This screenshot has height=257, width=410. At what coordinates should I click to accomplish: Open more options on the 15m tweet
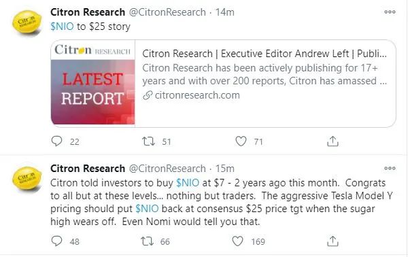coord(390,169)
